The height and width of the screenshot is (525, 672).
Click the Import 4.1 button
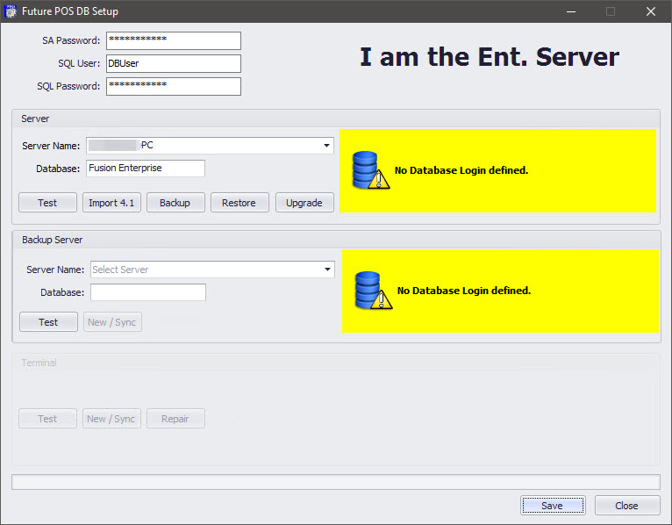111,203
